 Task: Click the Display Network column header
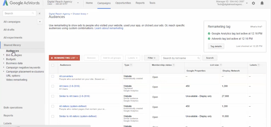231,71
